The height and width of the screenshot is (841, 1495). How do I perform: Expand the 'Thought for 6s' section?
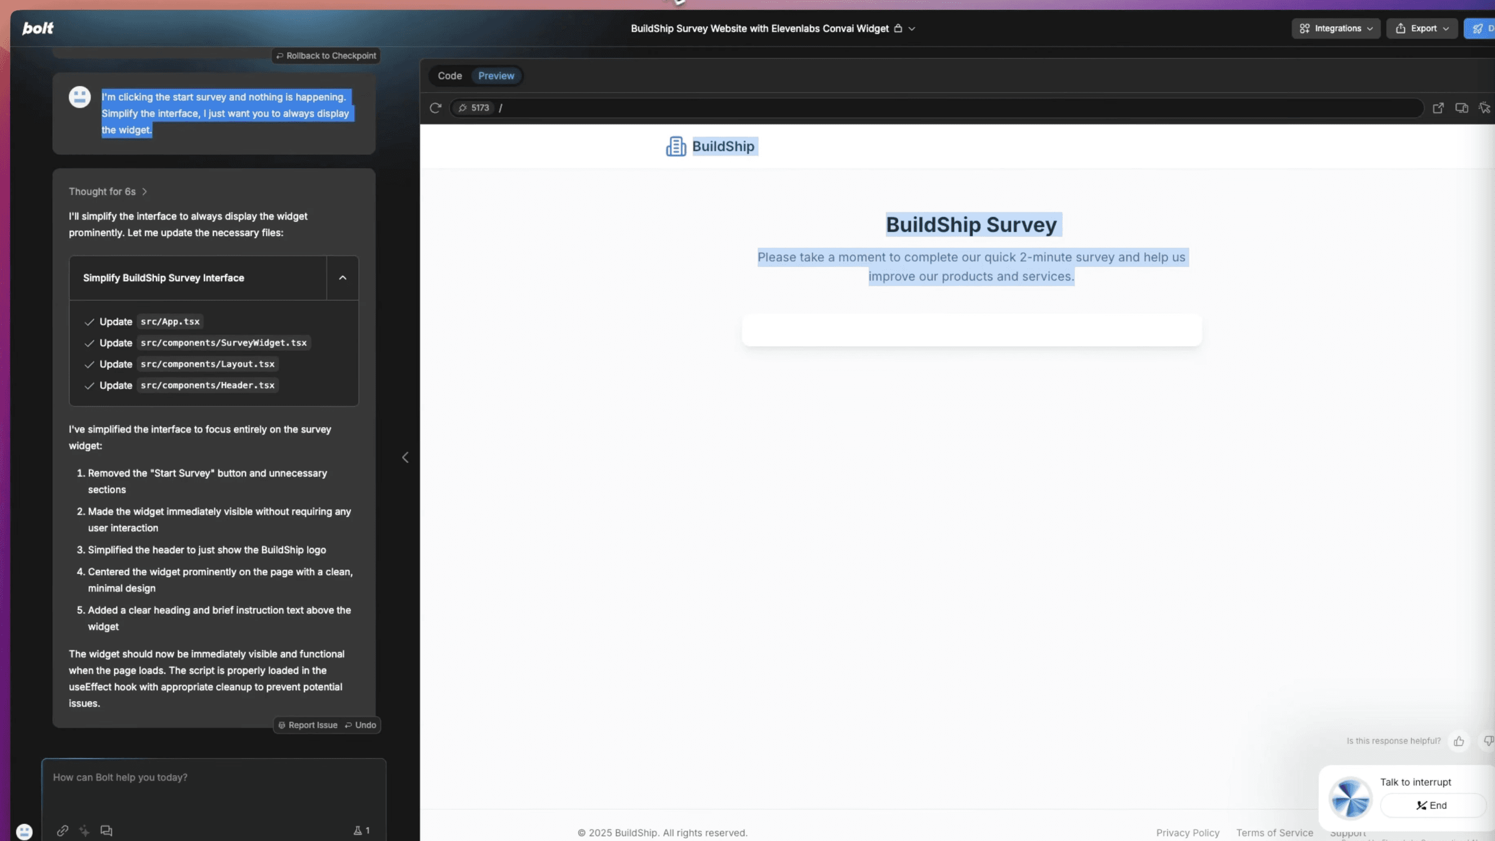tap(108, 192)
